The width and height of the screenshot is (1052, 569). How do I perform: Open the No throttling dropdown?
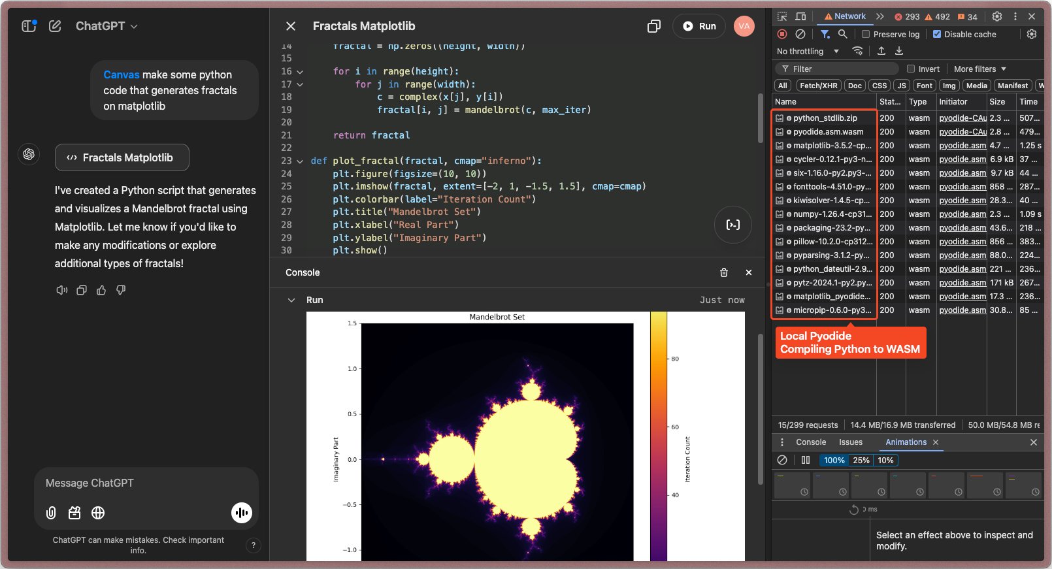pos(808,51)
